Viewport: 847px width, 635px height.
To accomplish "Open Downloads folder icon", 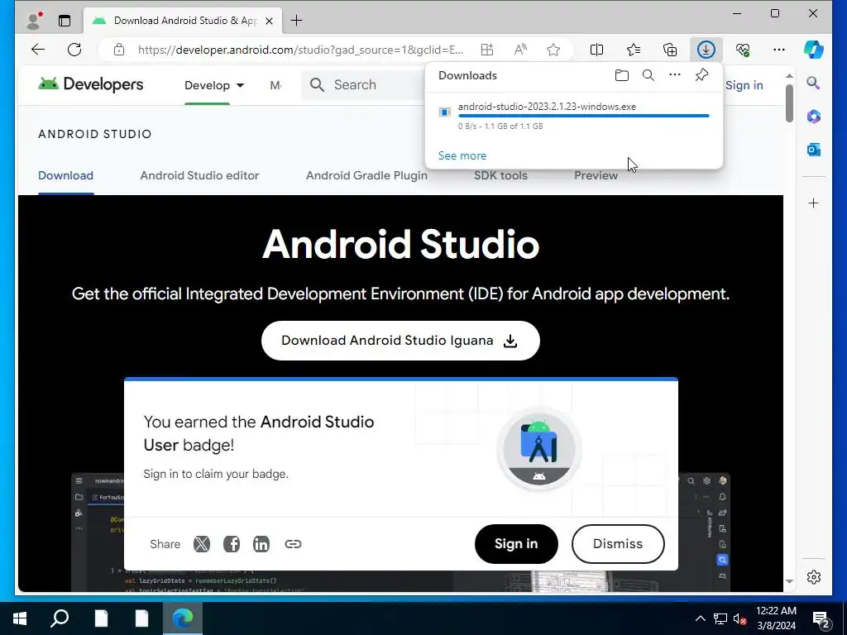I will pos(622,75).
